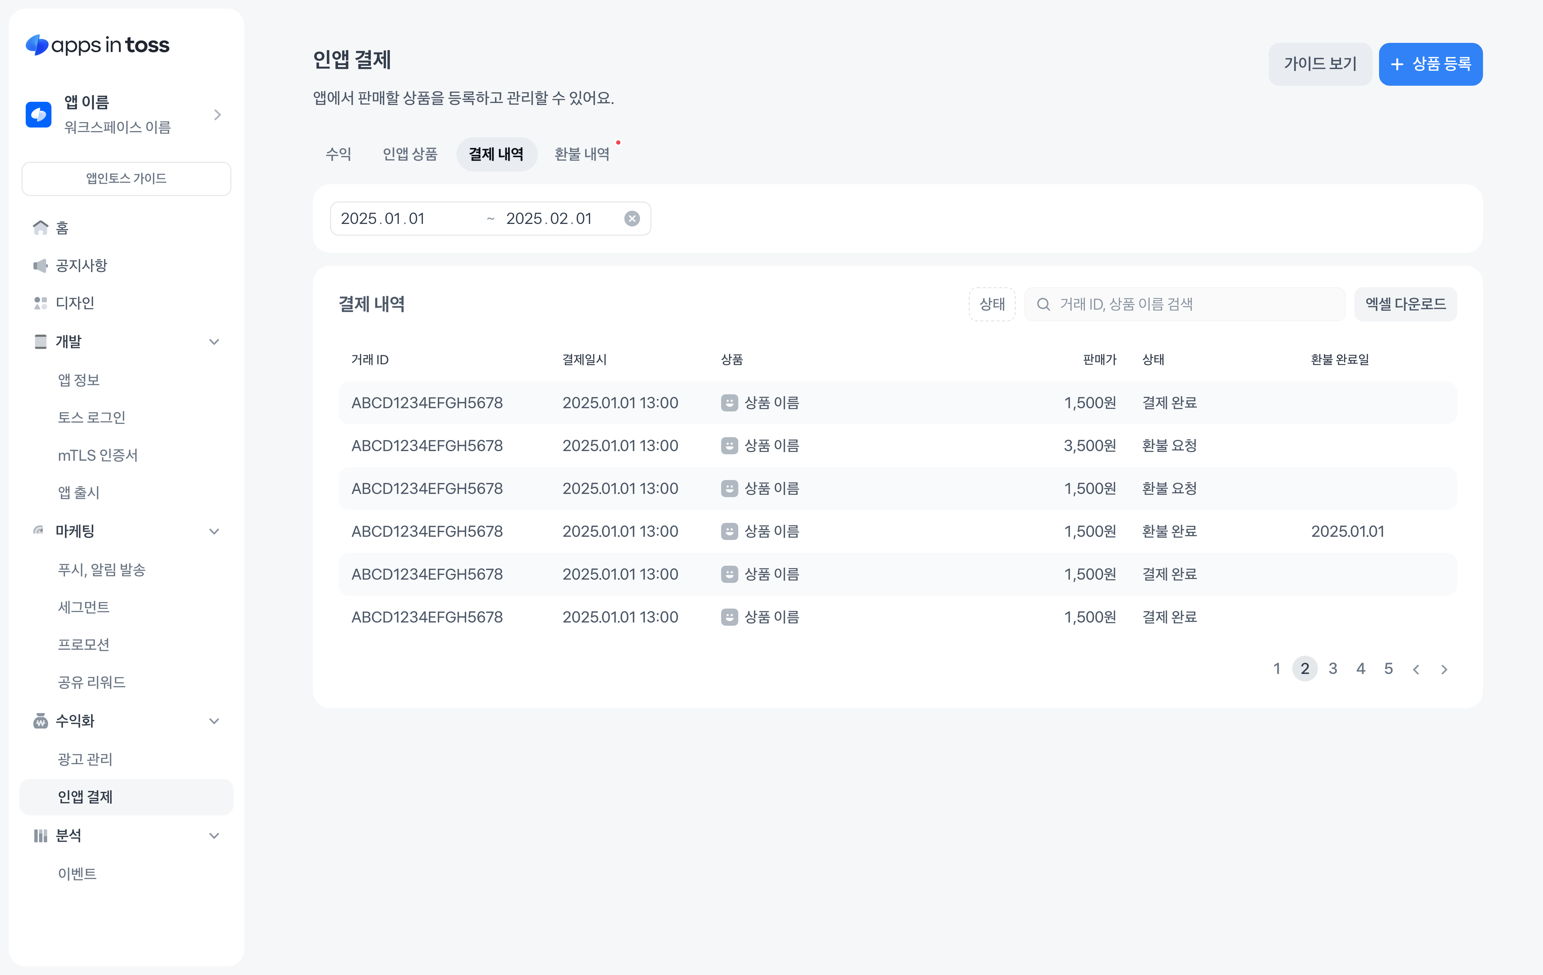1543x975 pixels.
Task: Select 인앱 결제 in the sidebar
Action: point(126,797)
